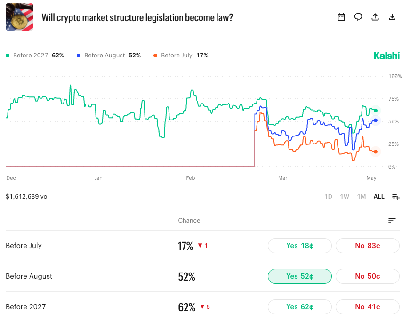
Task: Click the Kalshi logo
Action: point(386,56)
